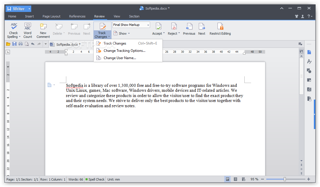Open the Writer application menu arrow

point(29,9)
